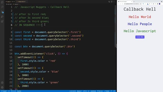Click the 14-cb-hell folder breadcrumb

click(x=8, y=4)
